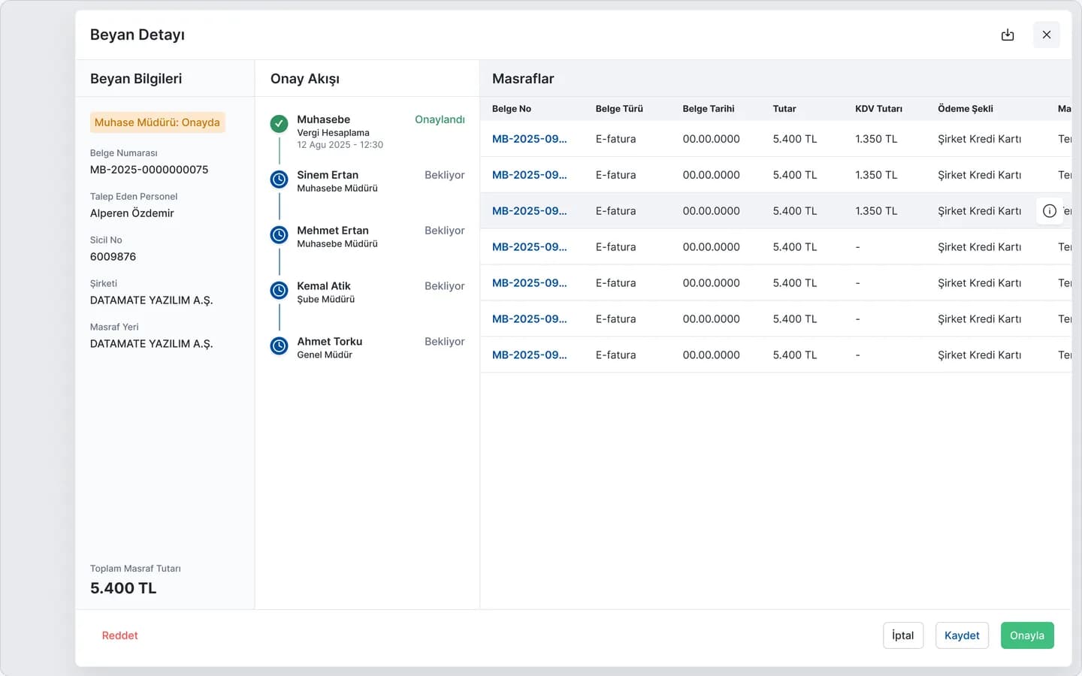
Task: Reject the declaration with Reddet
Action: 120,635
